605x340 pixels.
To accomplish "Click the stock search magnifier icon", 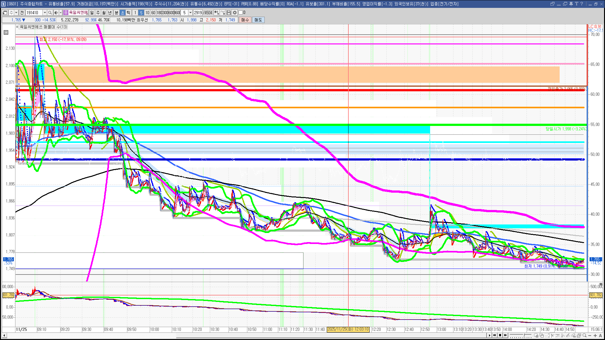I will pyautogui.click(x=50, y=13).
